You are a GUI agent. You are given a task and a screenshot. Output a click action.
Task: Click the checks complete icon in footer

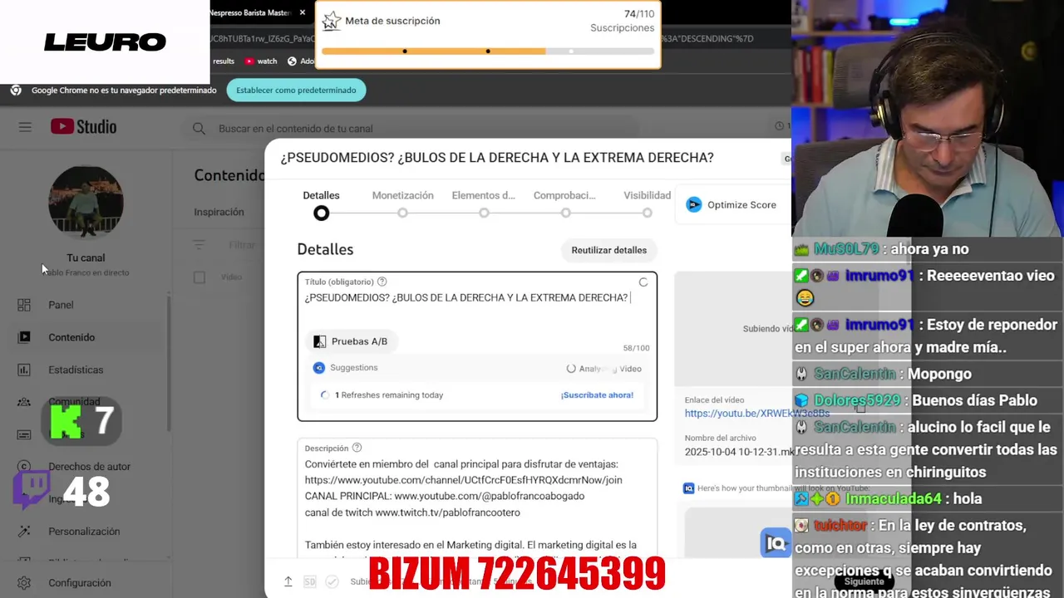(x=332, y=582)
